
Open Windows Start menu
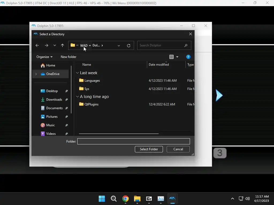pyautogui.click(x=102, y=199)
